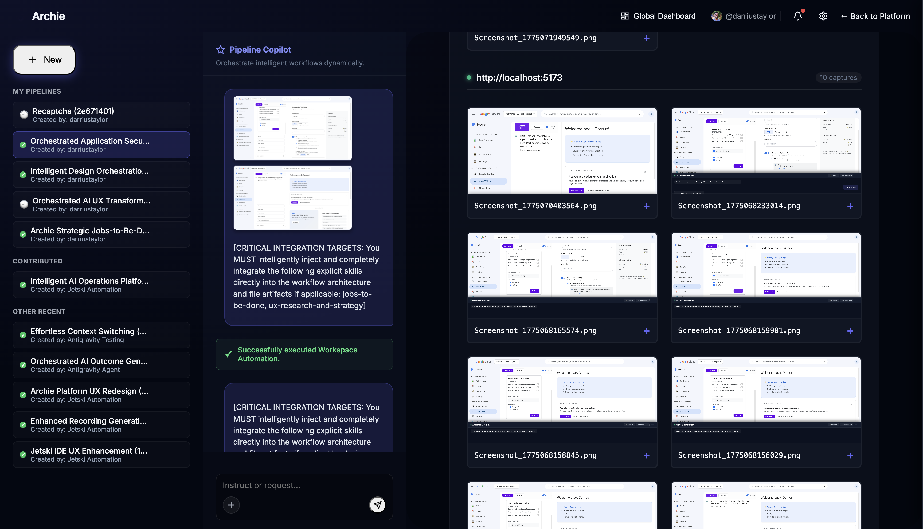923x529 pixels.
Task: Open the Intelligent AI Operations Platfo... pipeline
Action: tap(101, 285)
